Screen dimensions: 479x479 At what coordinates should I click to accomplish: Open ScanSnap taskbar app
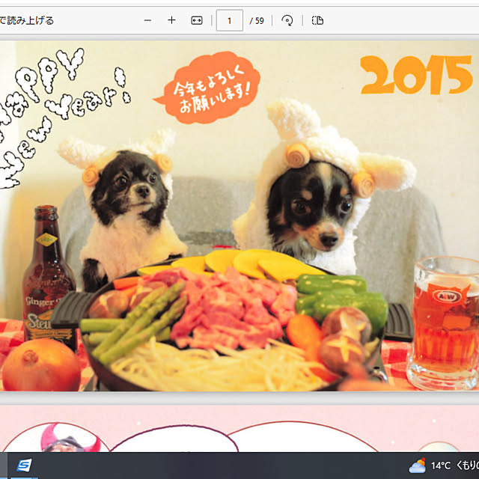(24, 466)
